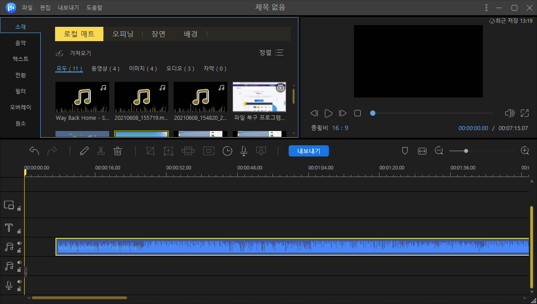Add a marker using the flag icon
Viewport: 537px width, 304px height.
click(x=405, y=151)
